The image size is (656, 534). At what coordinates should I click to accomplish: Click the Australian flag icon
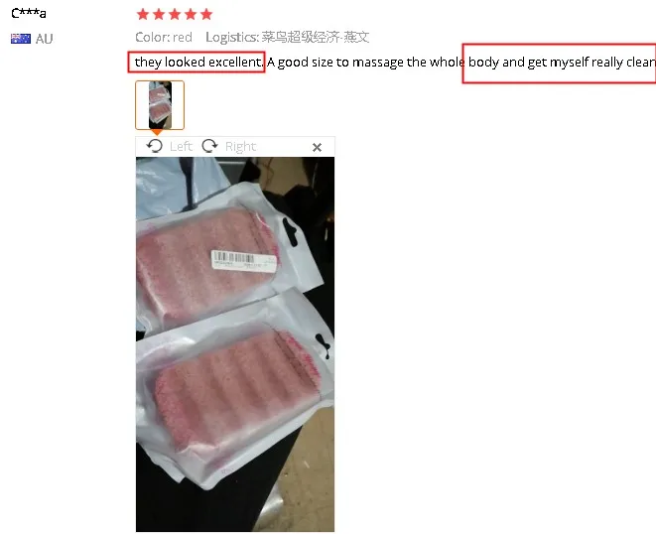point(21,39)
